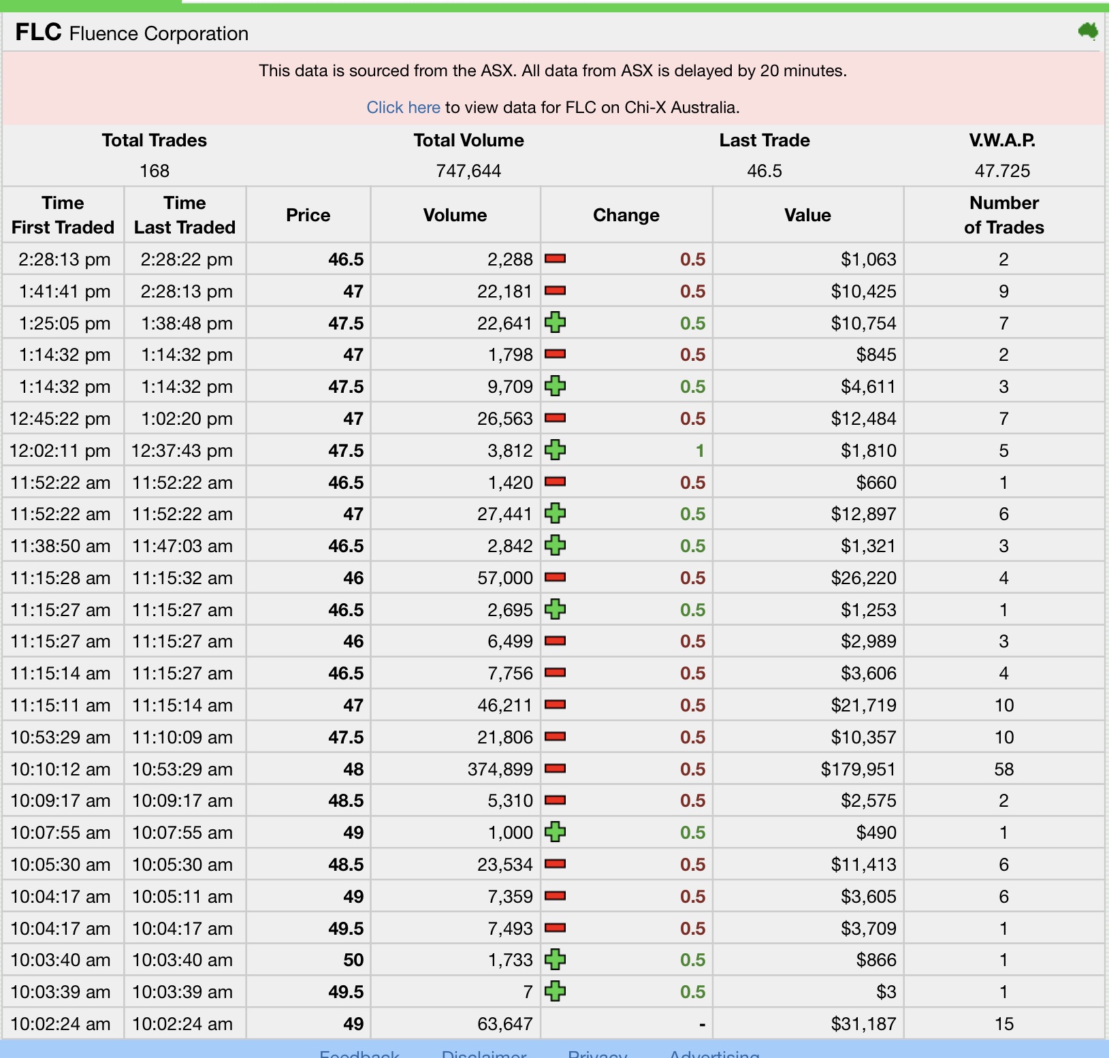1109x1058 pixels.
Task: Click the 'Total Volume' heading
Action: [469, 140]
